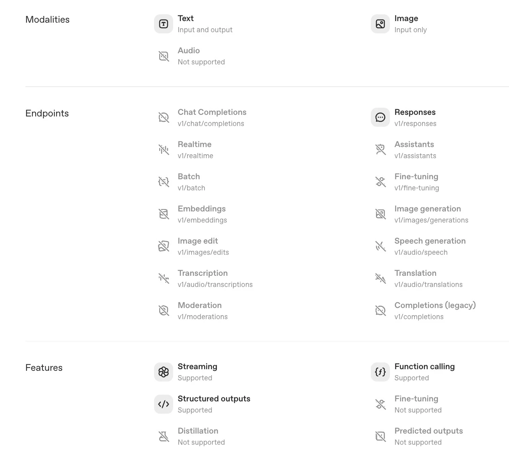Click the Responses endpoint chat icon
The height and width of the screenshot is (461, 509).
(380, 118)
